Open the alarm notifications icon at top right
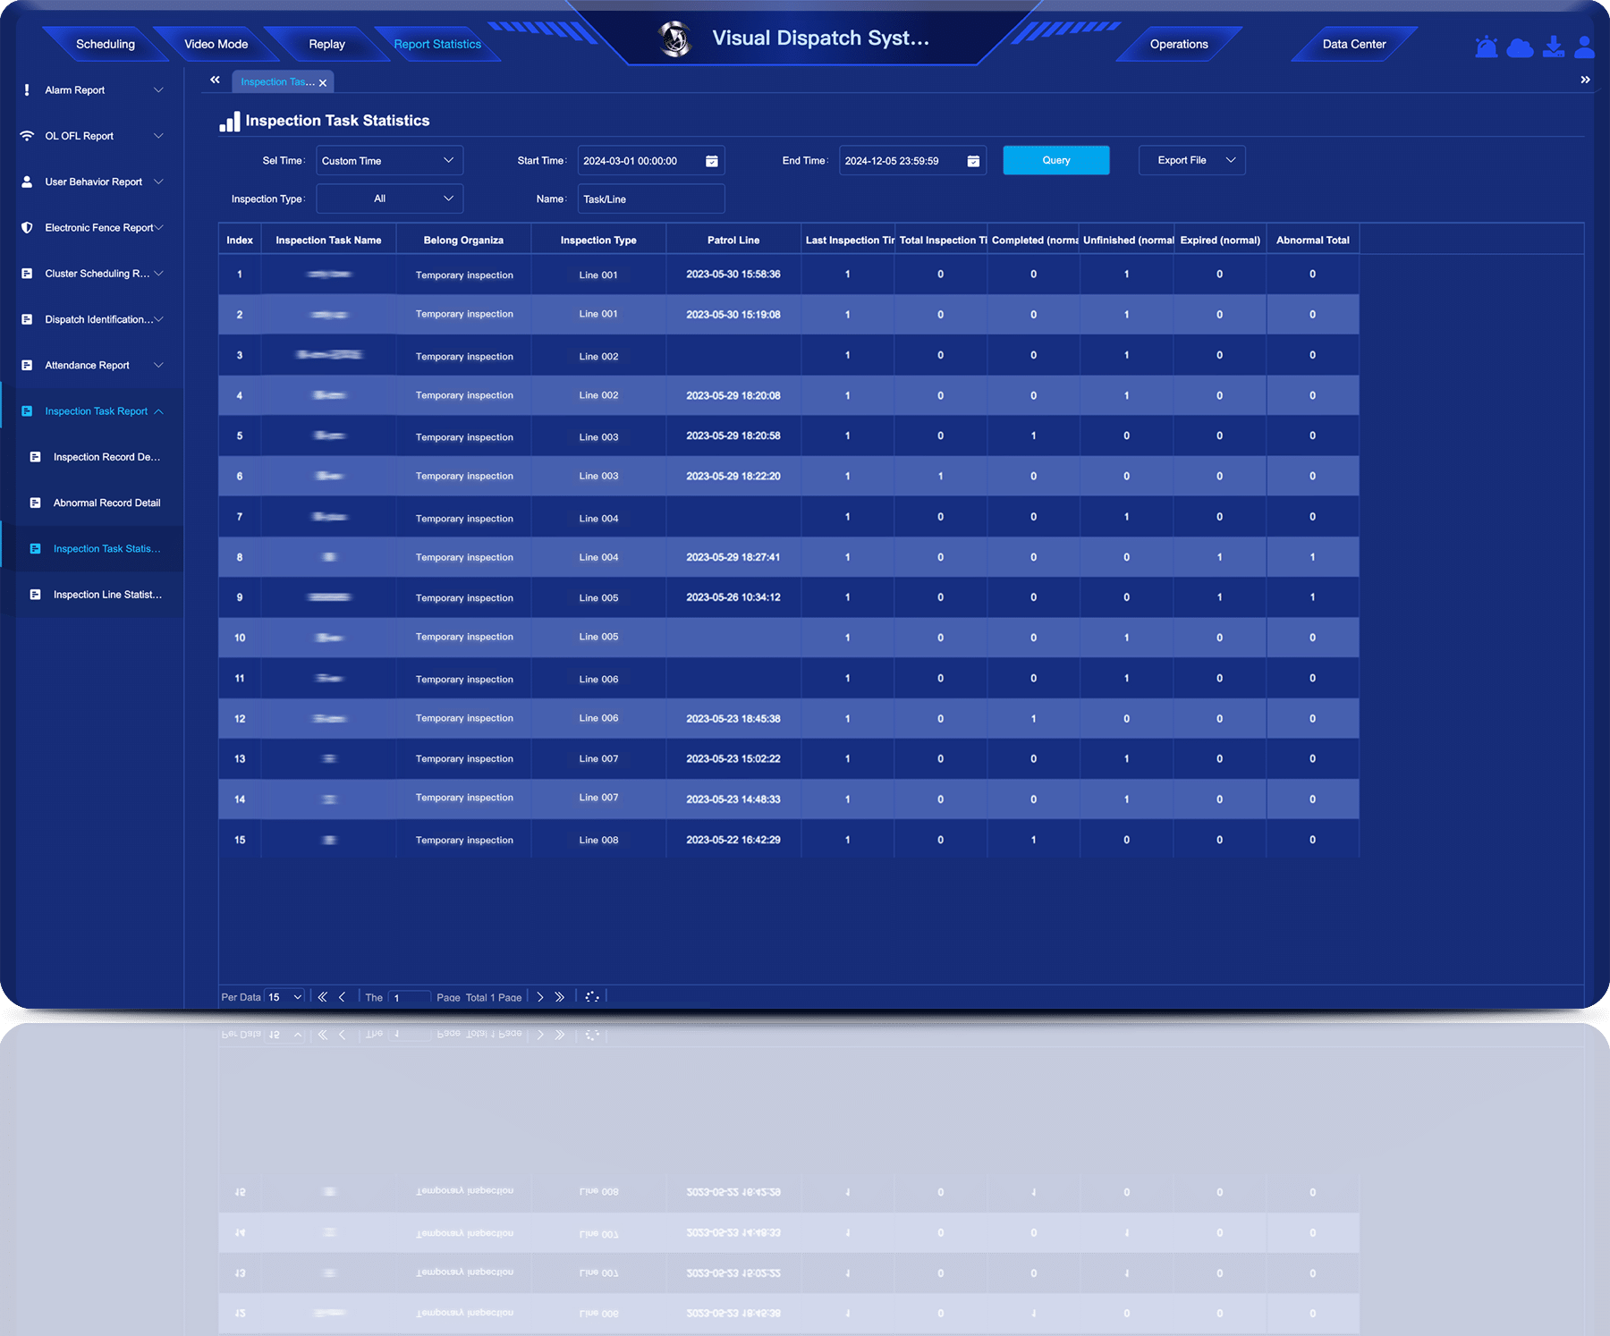The image size is (1610, 1336). click(1485, 47)
